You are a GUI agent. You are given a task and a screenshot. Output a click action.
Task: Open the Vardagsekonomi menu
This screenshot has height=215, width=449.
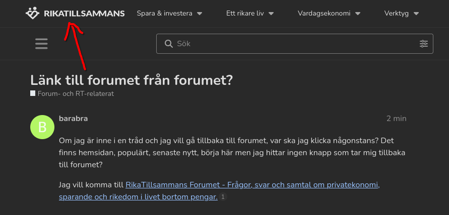click(x=324, y=14)
